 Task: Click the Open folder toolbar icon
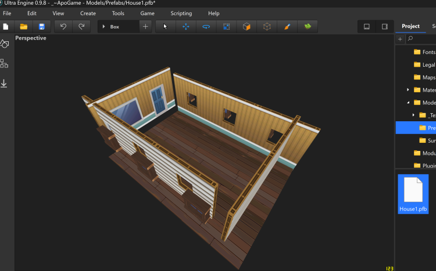[x=24, y=27]
